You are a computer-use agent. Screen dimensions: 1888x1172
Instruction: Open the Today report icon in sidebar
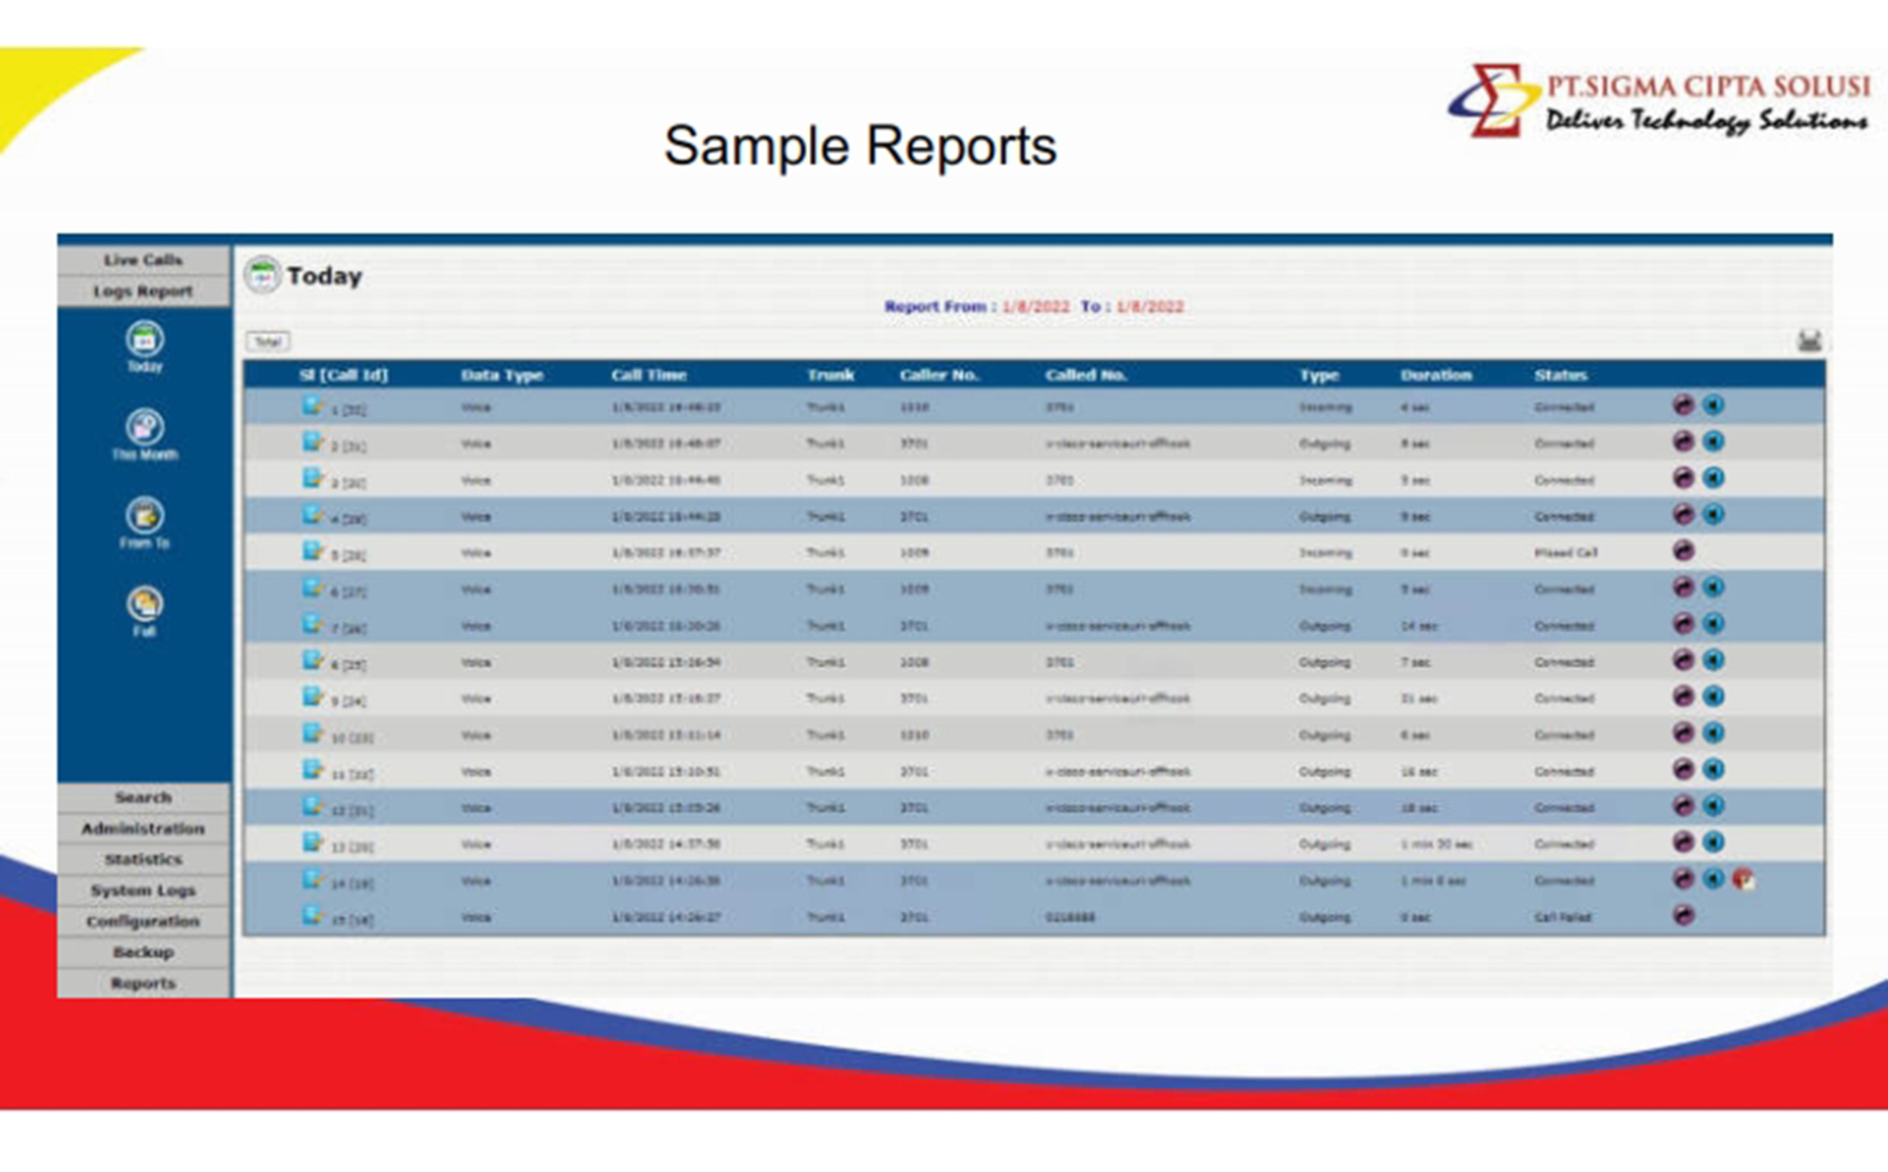pyautogui.click(x=144, y=340)
